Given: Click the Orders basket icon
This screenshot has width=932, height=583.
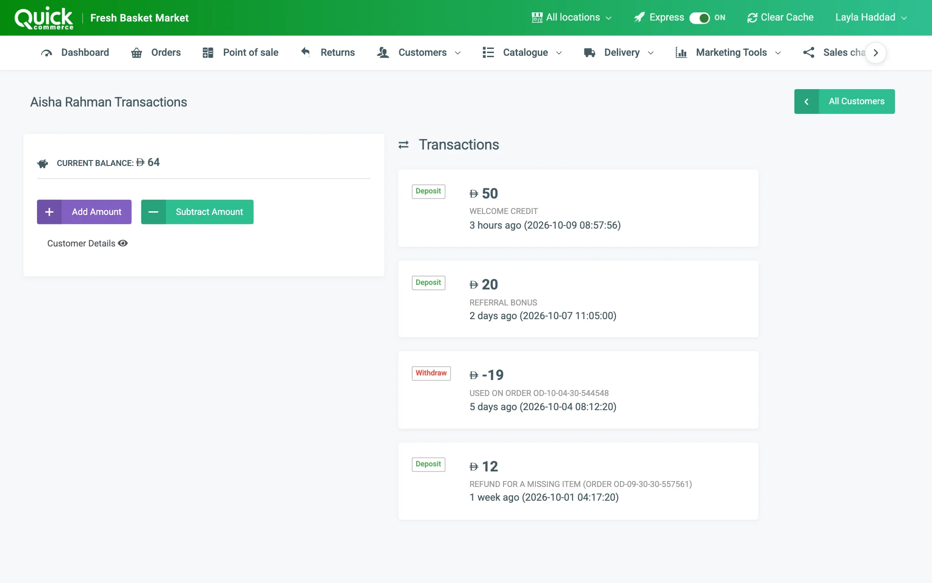Looking at the screenshot, I should [x=137, y=53].
